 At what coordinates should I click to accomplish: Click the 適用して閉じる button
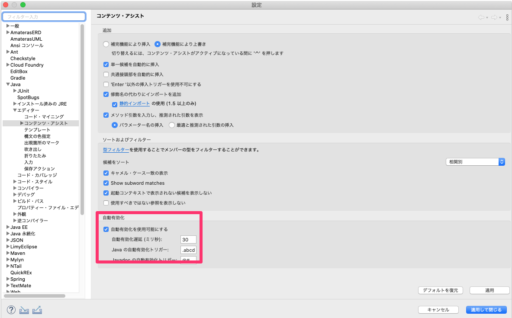(486, 309)
